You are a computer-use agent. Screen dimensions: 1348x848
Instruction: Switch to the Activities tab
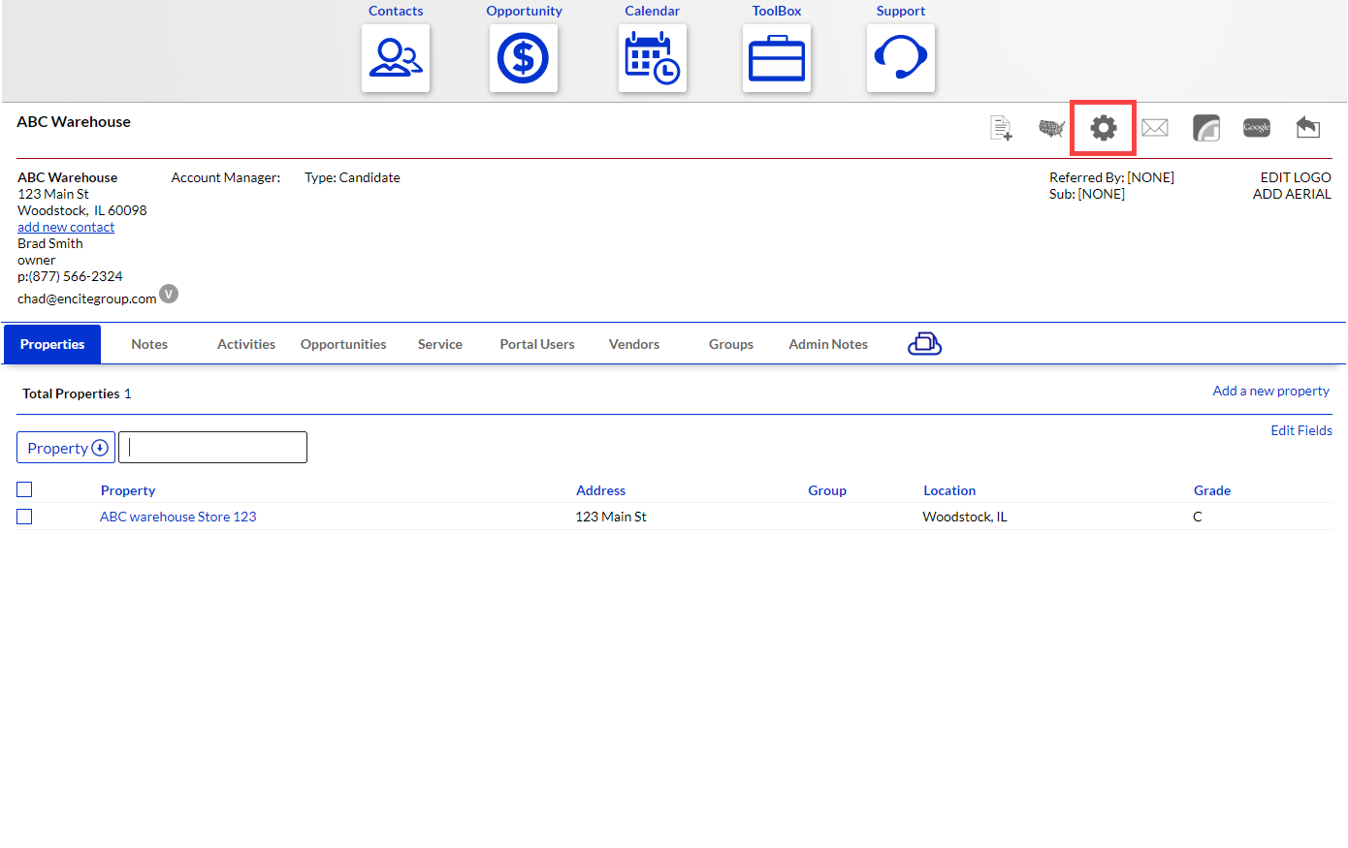tap(246, 344)
